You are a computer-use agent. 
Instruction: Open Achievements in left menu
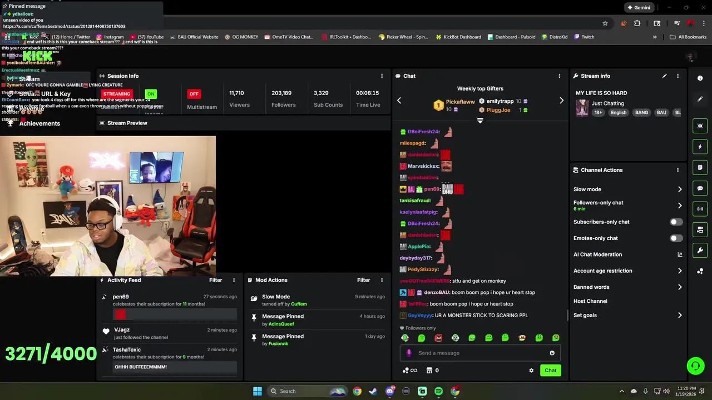coord(33,123)
